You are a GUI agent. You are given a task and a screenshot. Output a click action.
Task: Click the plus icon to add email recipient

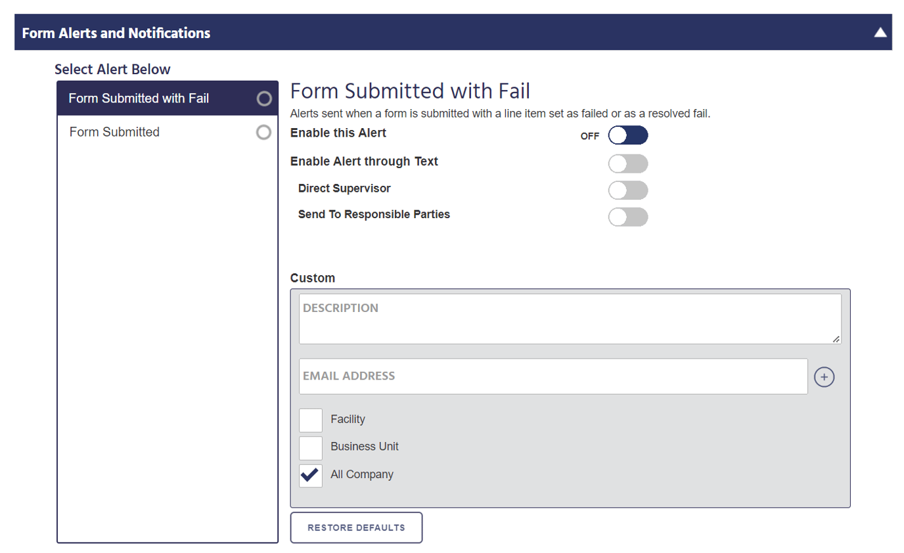[x=824, y=376]
